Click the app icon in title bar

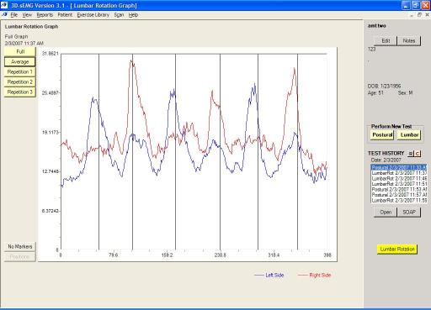pyautogui.click(x=4, y=5)
